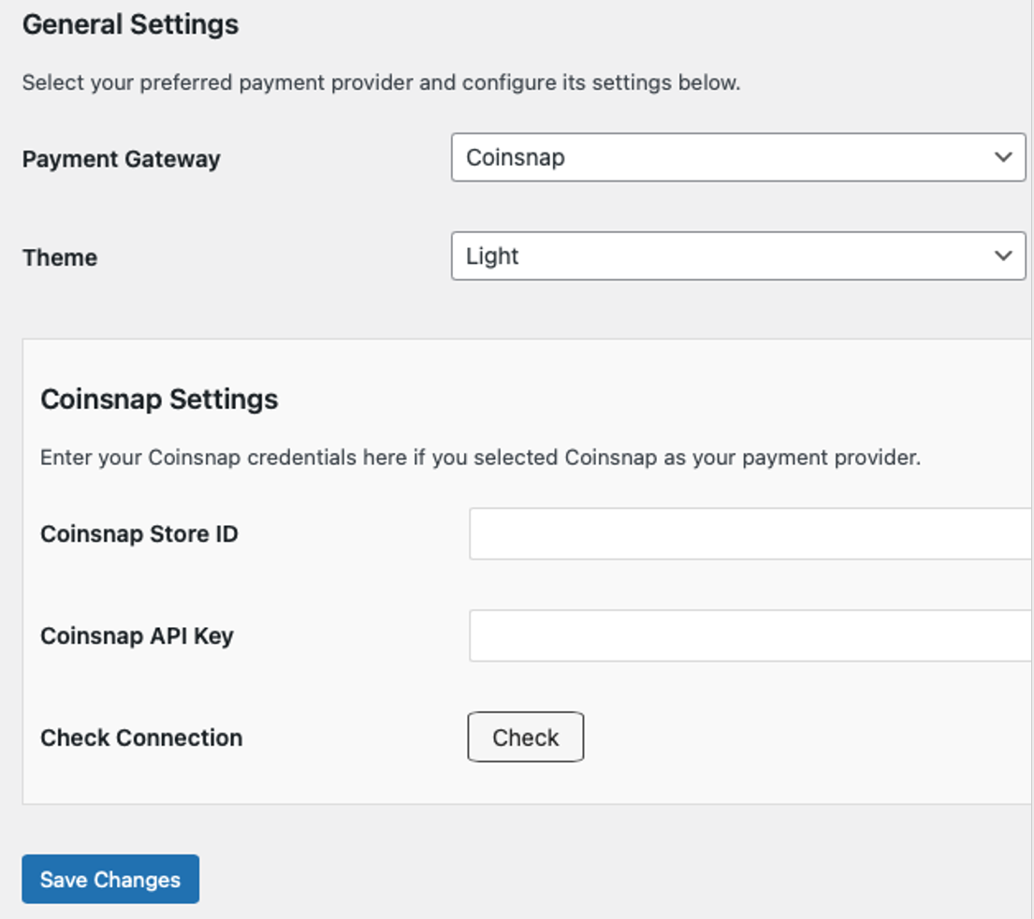Click the Coinsnap Store ID label

coord(138,533)
